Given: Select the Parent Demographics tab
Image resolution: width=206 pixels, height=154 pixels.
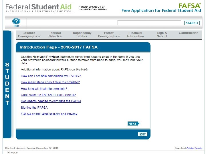Looking at the screenshot, I should point(109,35).
